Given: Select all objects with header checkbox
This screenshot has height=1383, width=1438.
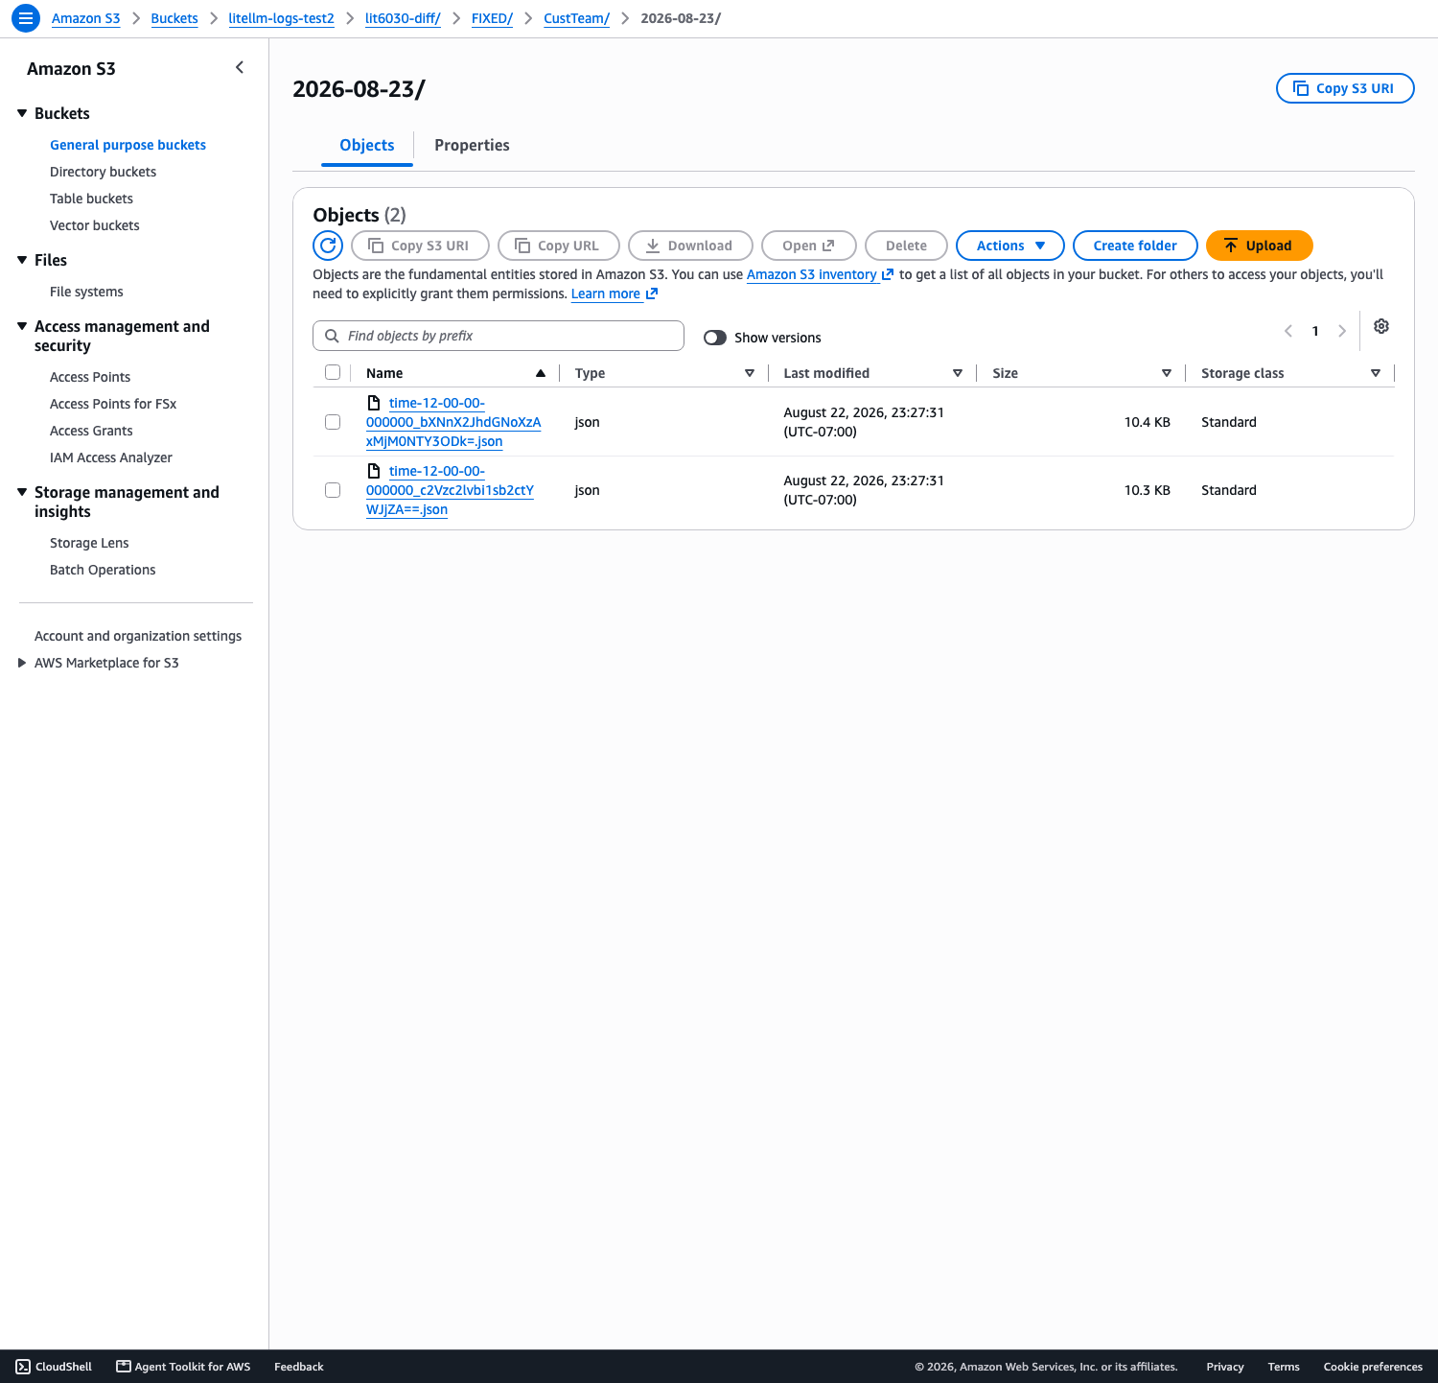Looking at the screenshot, I should pyautogui.click(x=333, y=372).
